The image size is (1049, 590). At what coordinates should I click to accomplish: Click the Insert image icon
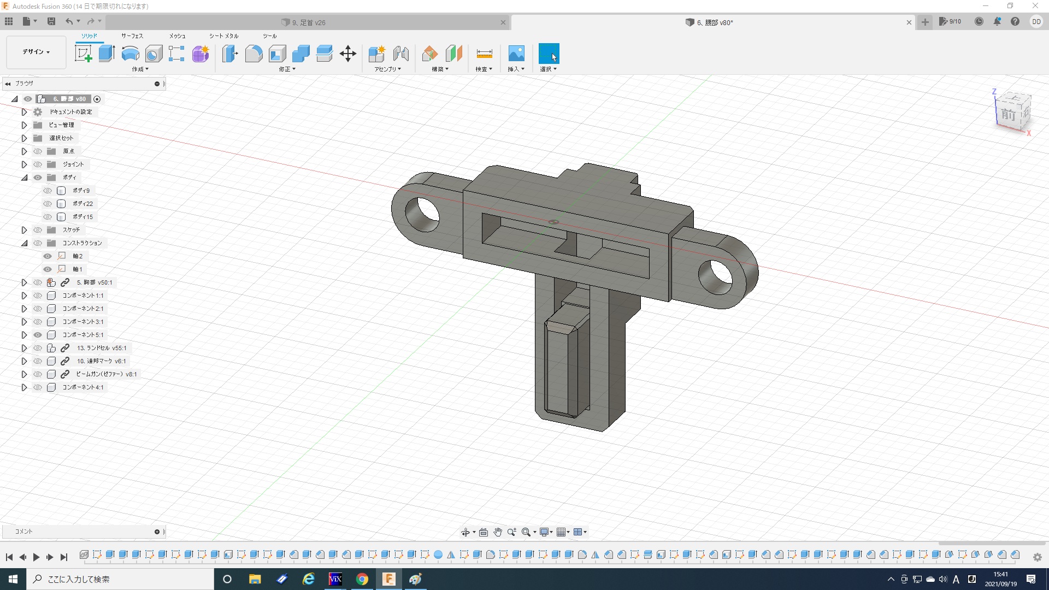(516, 54)
